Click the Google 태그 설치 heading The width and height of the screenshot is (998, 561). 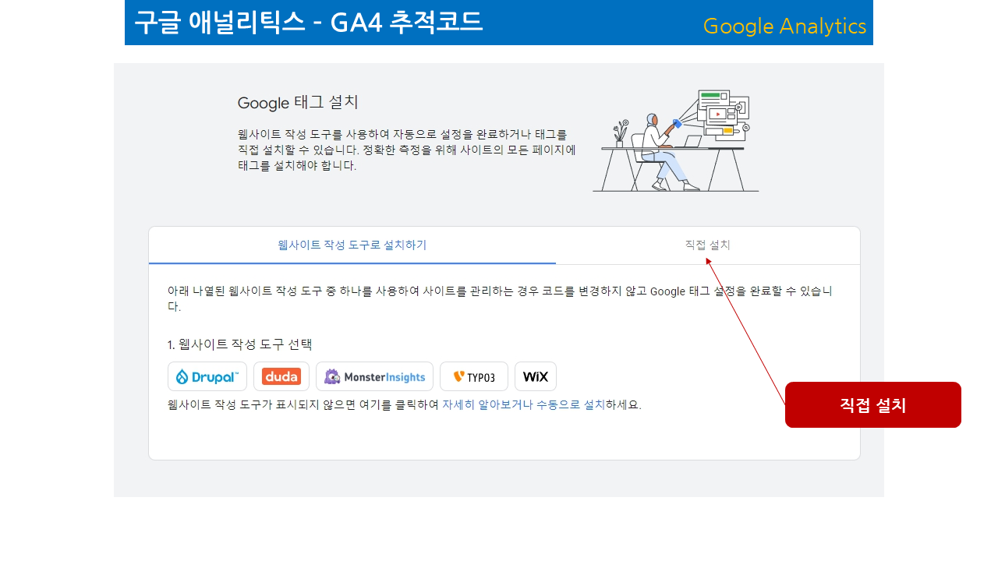point(298,103)
